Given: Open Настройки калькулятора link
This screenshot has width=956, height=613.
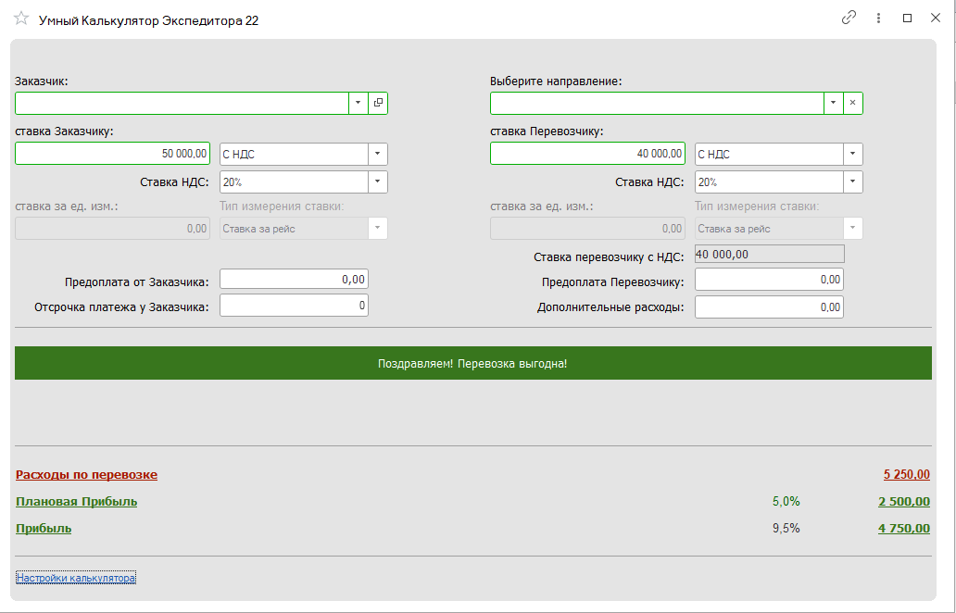Looking at the screenshot, I should click(76, 578).
